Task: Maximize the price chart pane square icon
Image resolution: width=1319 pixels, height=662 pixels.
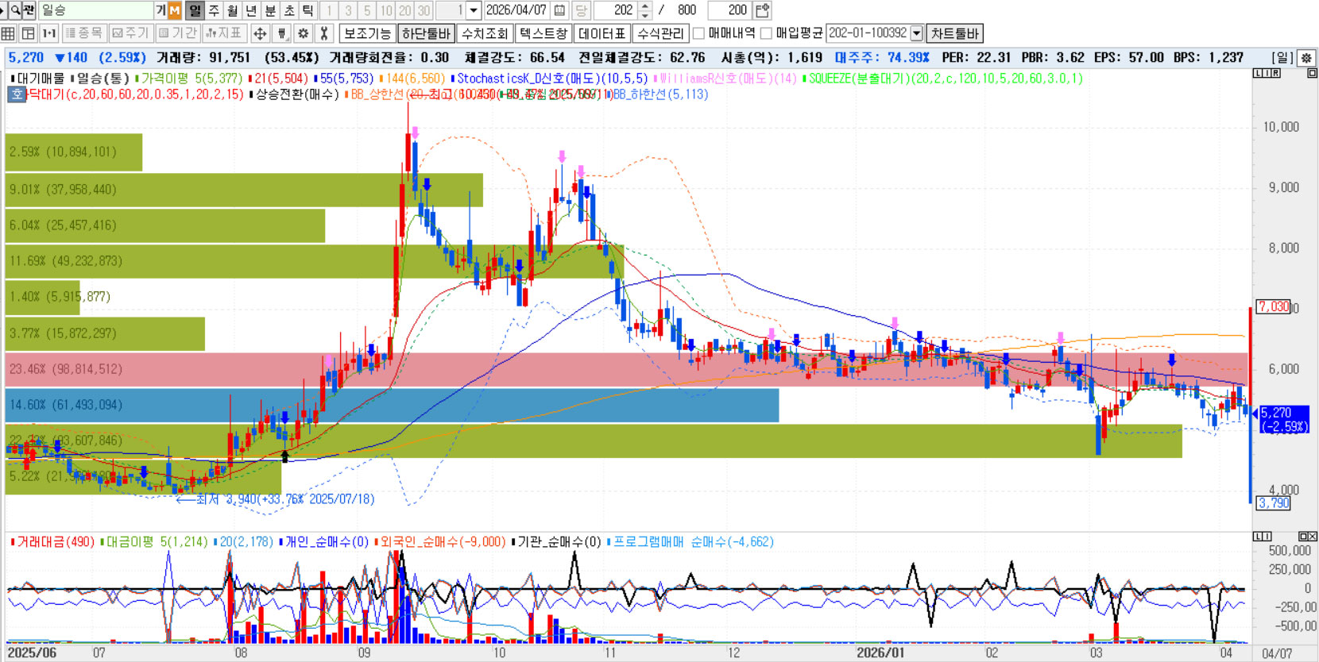Action: coord(1311,73)
